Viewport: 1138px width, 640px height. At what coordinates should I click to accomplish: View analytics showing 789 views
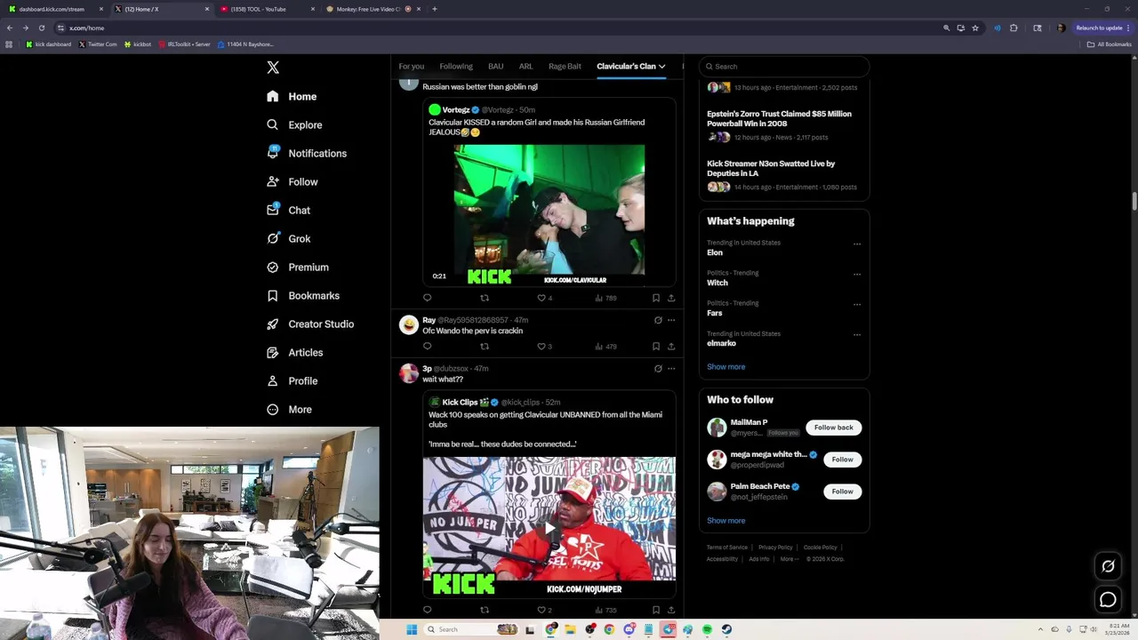coord(605,298)
